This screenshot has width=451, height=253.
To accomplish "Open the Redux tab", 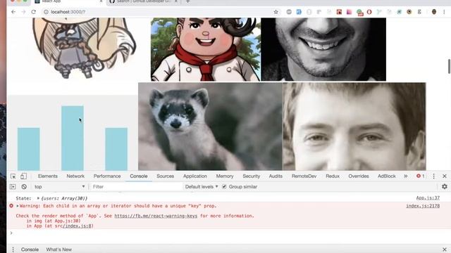I will click(333, 176).
